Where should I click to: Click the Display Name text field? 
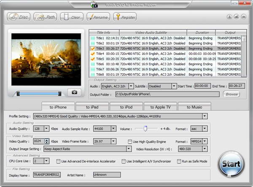47,174
